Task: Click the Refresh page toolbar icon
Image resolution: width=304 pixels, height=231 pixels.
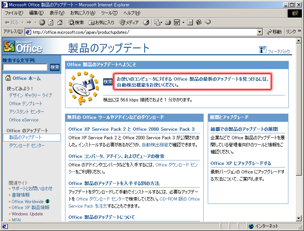Action: [51, 23]
